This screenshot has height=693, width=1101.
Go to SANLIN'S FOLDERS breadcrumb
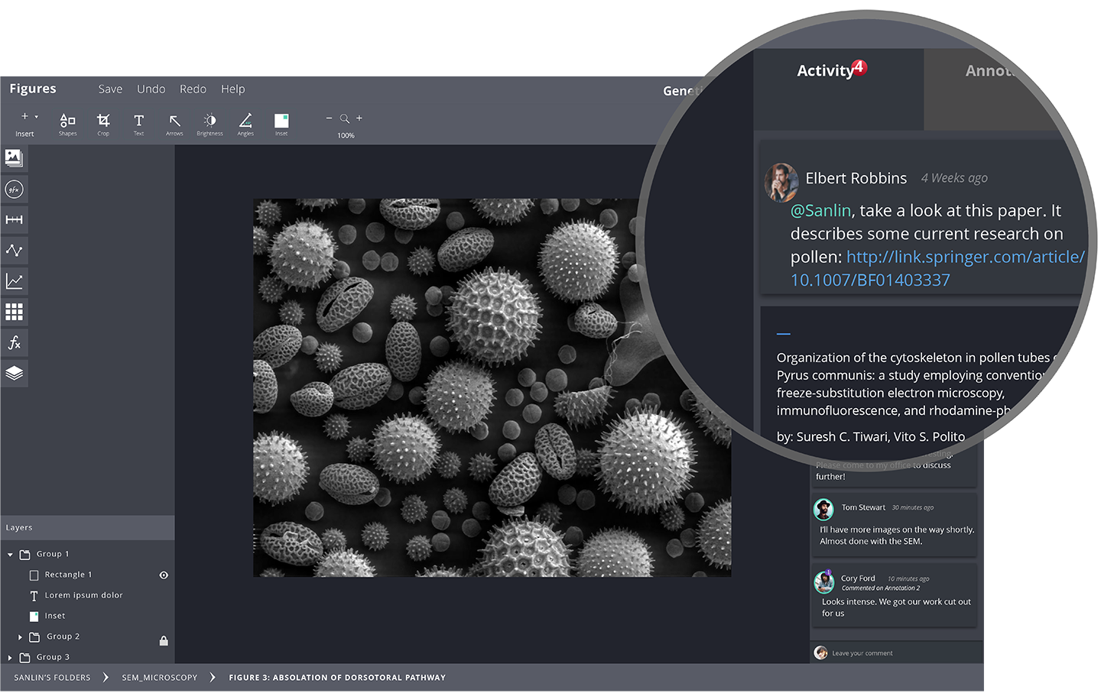tap(52, 678)
